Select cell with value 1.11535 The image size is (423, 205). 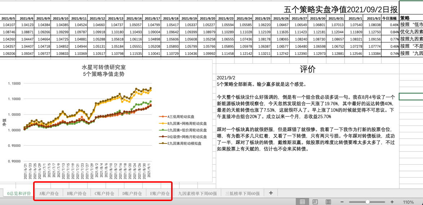tap(134, 53)
